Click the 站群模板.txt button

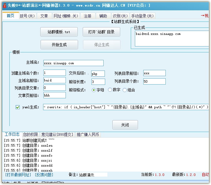pyautogui.click(x=59, y=32)
